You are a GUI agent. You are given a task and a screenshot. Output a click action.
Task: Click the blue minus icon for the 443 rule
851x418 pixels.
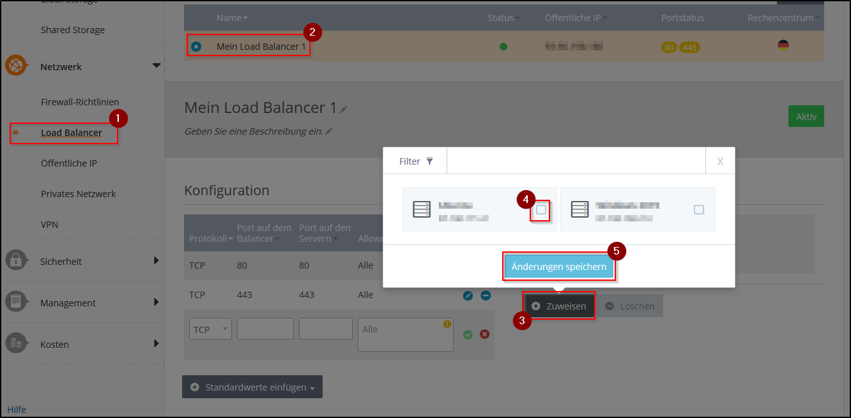(486, 295)
